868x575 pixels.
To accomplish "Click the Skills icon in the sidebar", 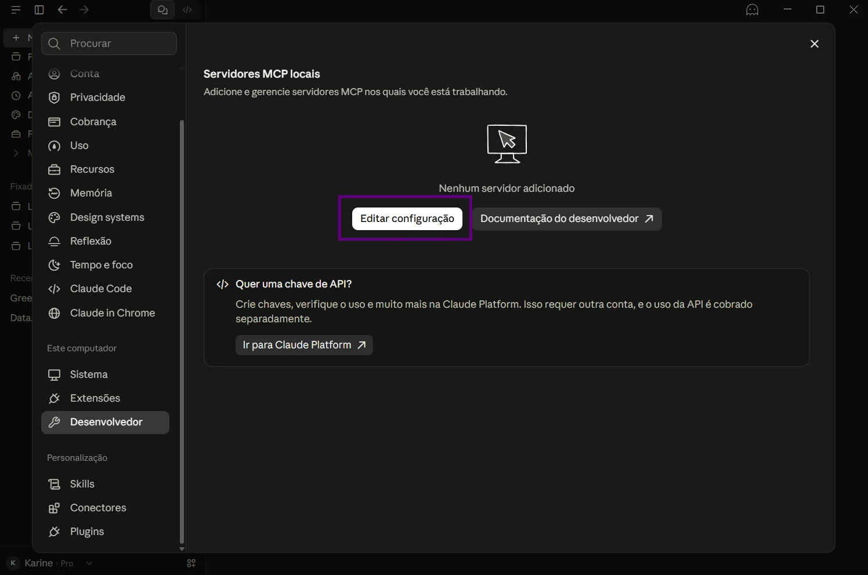I will [x=54, y=484].
